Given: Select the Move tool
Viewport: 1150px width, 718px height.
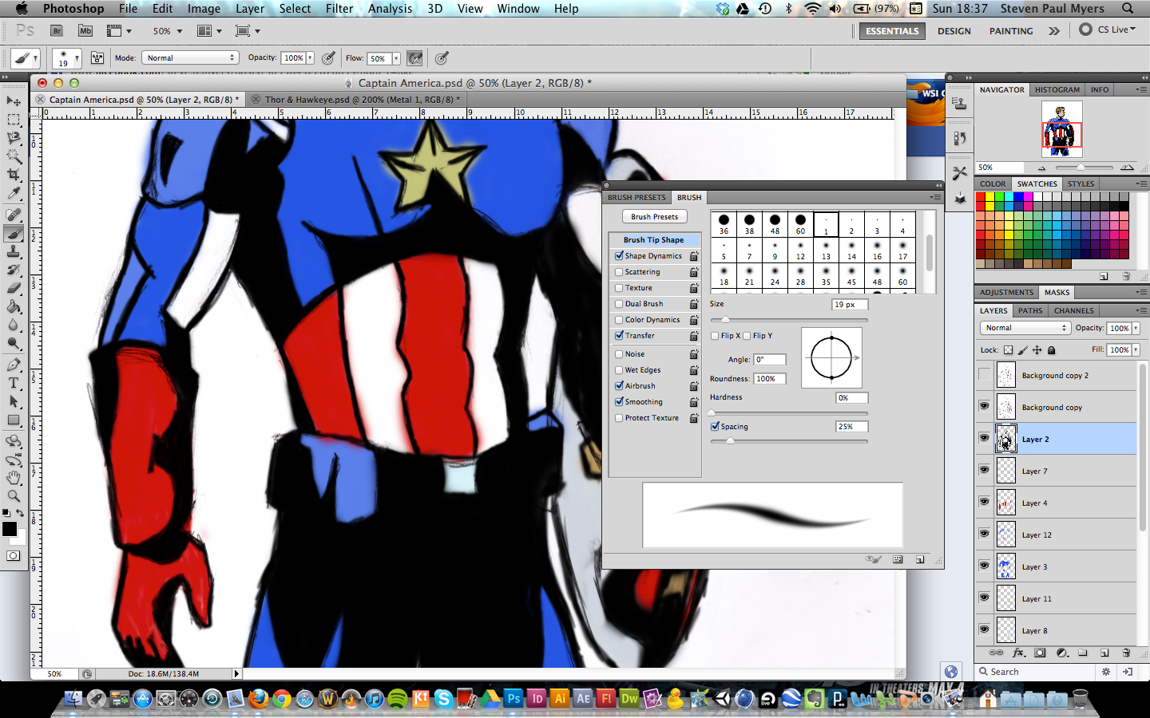Looking at the screenshot, I should tap(14, 101).
